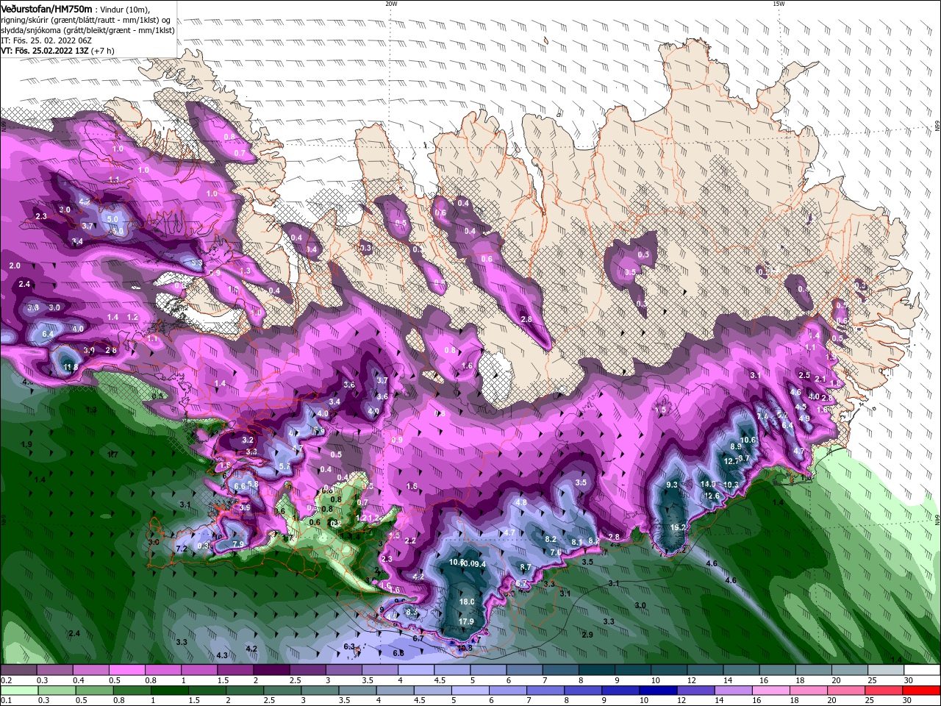941x706 pixels.
Task: Click the 2.9 value over the southern sea
Action: point(587,635)
